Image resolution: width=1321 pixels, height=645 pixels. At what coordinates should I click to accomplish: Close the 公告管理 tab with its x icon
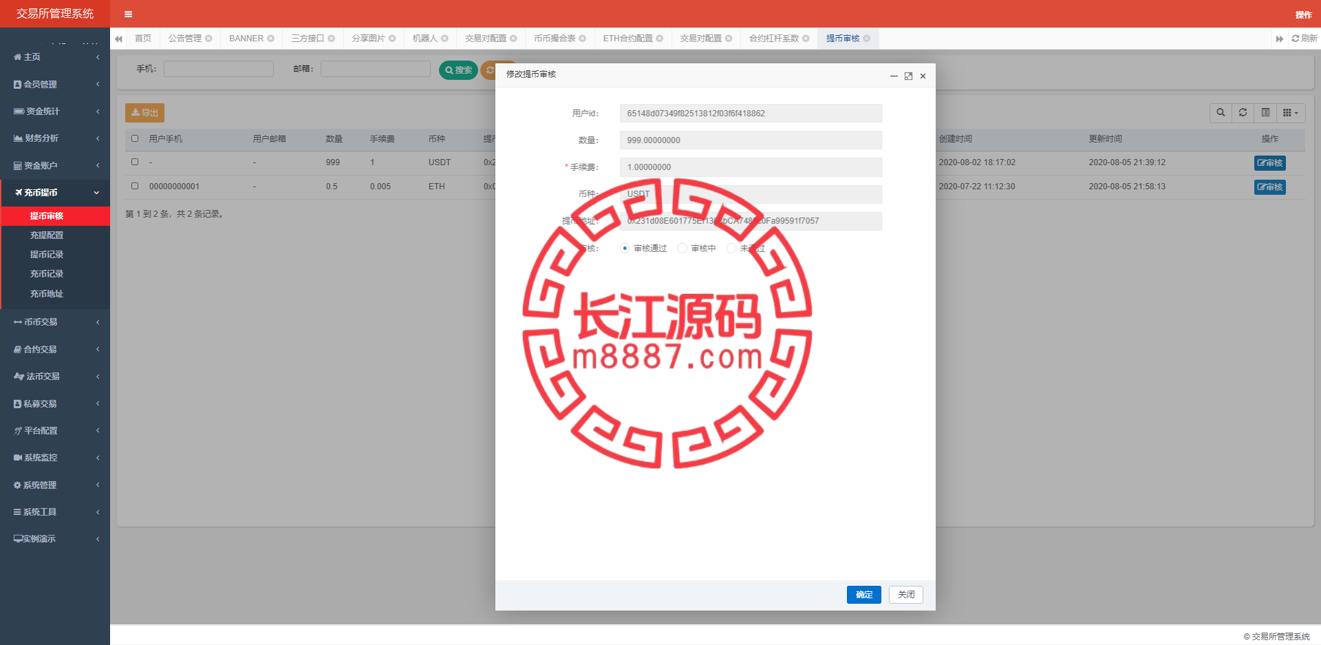[x=208, y=39]
